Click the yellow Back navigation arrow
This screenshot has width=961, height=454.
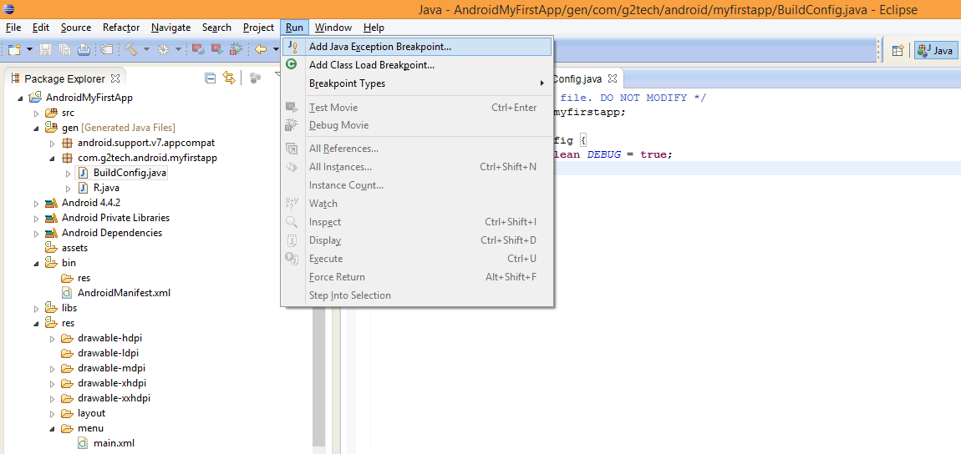coord(261,49)
